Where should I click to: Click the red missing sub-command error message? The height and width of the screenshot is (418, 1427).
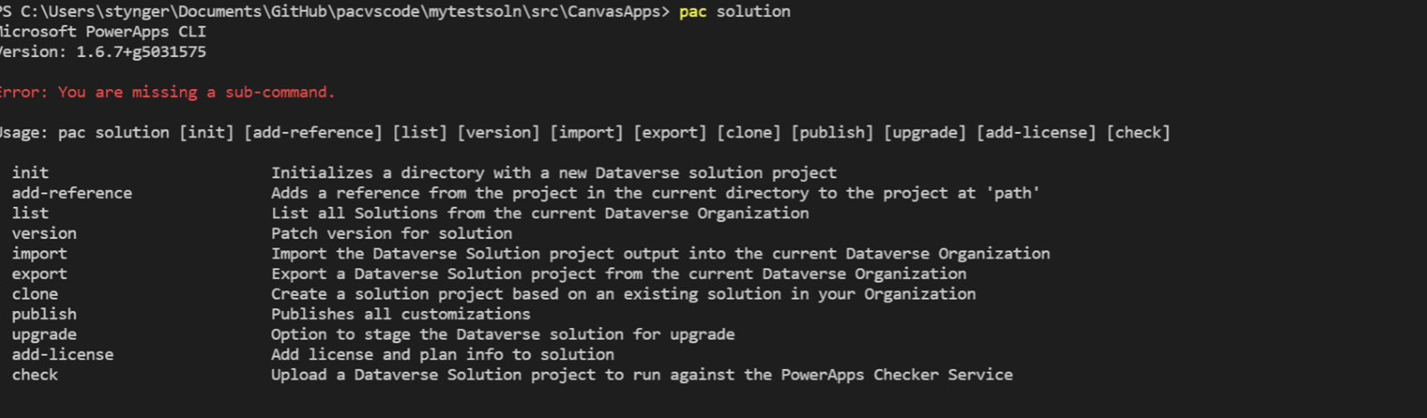[167, 92]
